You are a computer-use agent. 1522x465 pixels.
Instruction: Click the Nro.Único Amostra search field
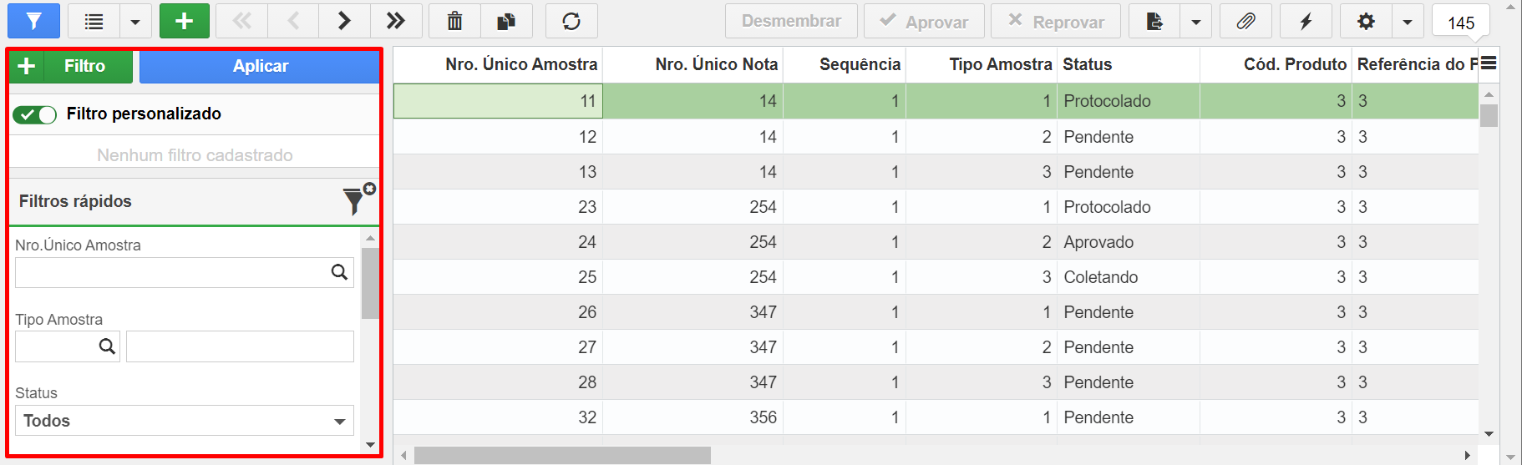[171, 273]
